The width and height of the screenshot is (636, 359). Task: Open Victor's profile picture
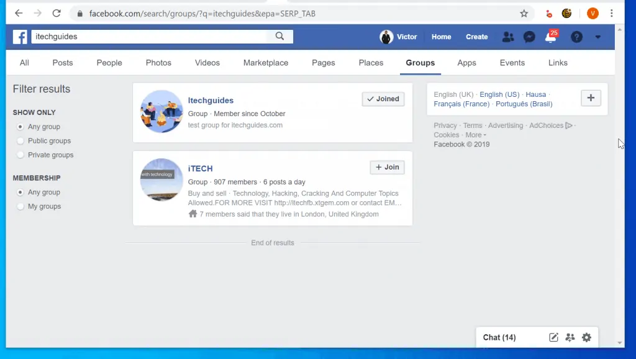pos(386,37)
